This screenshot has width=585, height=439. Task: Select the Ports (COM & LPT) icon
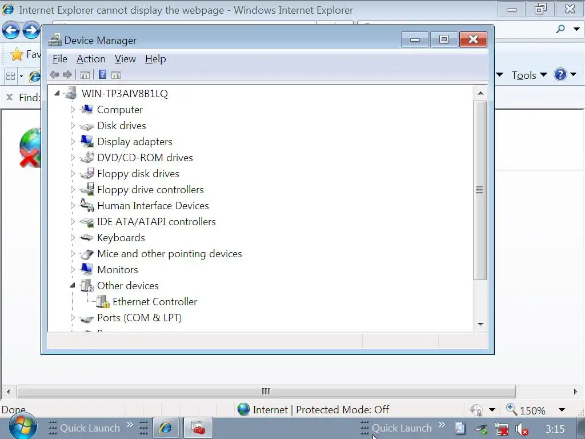click(x=87, y=318)
